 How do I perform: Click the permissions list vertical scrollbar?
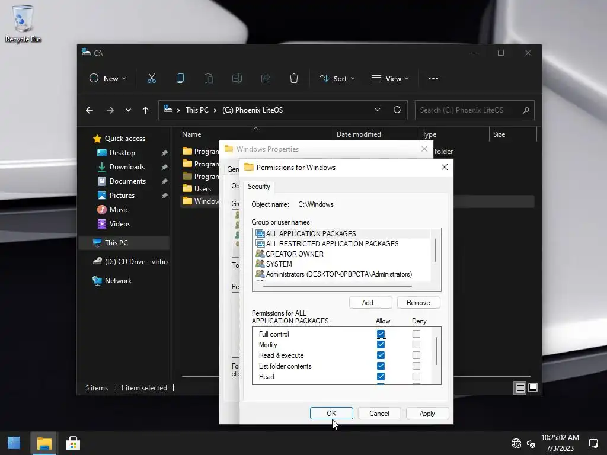tap(436, 351)
